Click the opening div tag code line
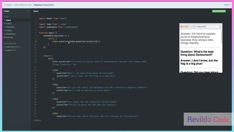Viewport: 234px width, 132px height. click(x=50, y=59)
